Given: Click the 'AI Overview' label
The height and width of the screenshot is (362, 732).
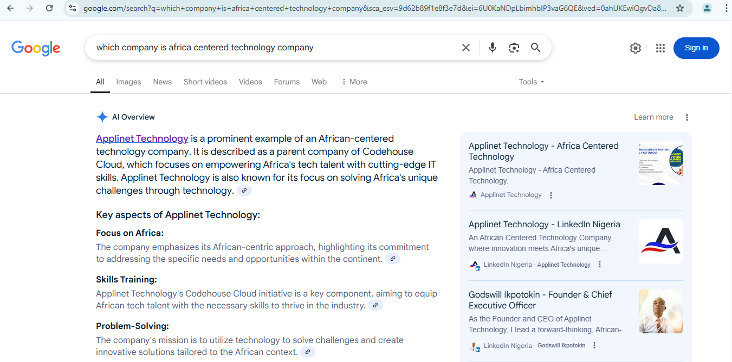Looking at the screenshot, I should click(133, 117).
